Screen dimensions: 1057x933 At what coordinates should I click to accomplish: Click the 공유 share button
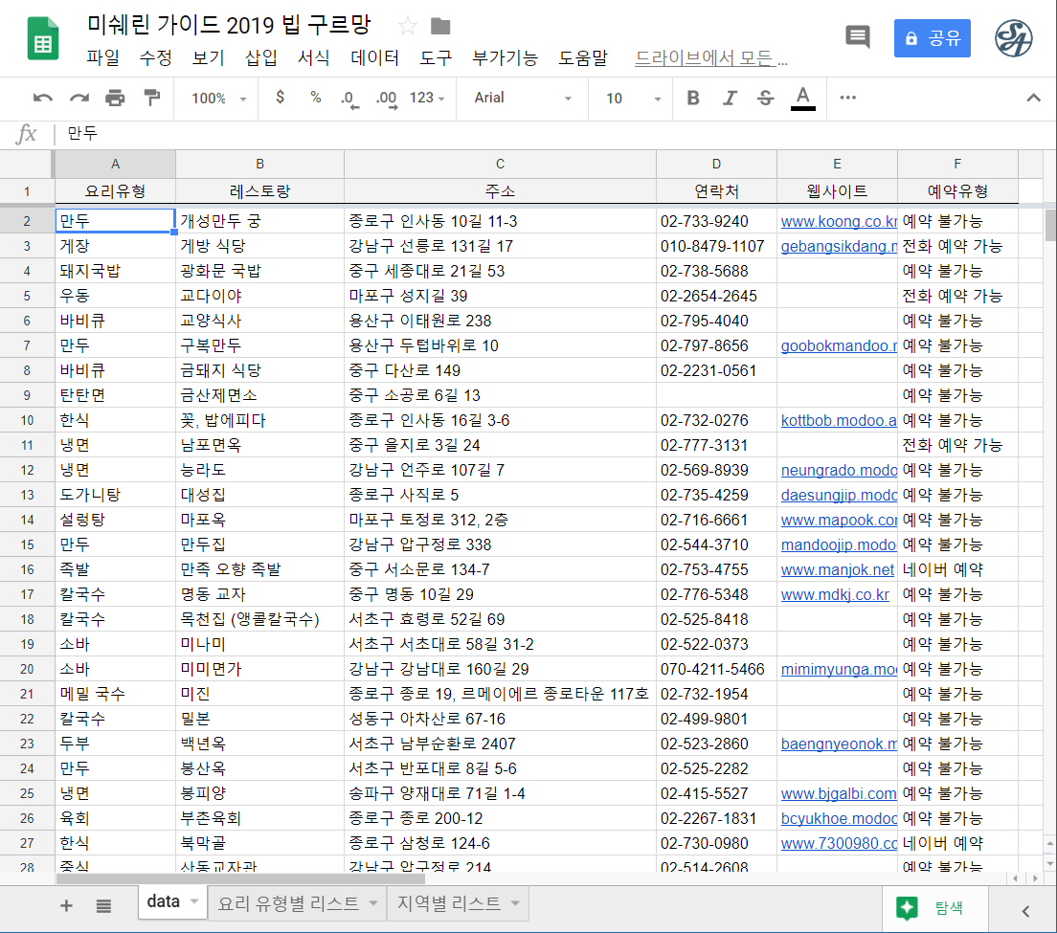932,37
